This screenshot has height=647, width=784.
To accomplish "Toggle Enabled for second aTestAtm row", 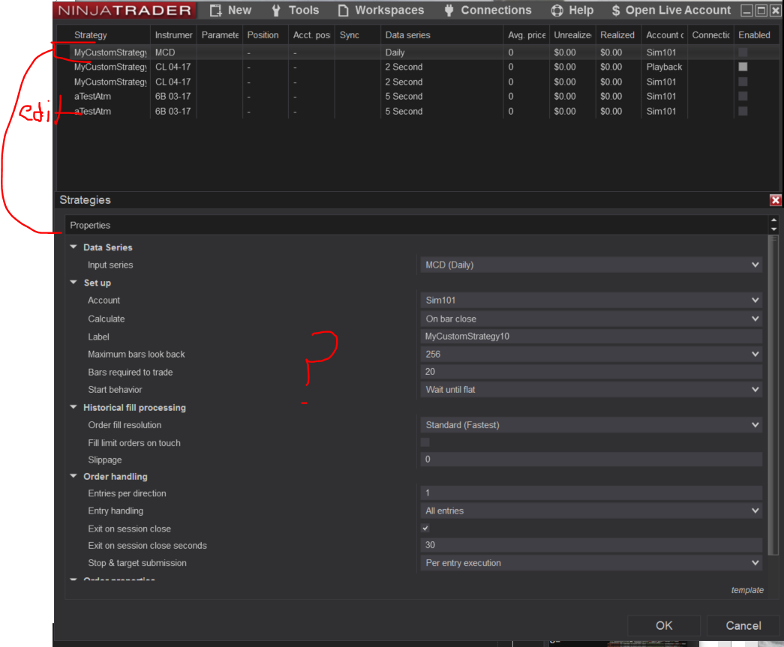I will pyautogui.click(x=743, y=111).
